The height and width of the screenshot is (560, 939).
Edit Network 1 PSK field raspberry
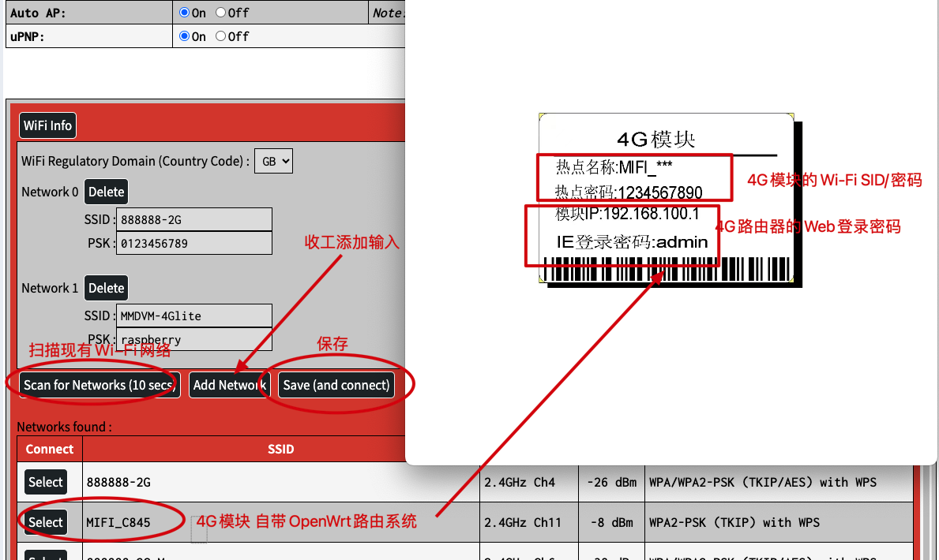pyautogui.click(x=194, y=339)
